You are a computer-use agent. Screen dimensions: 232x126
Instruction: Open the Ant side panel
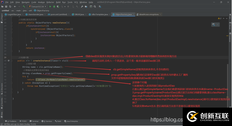230,16
